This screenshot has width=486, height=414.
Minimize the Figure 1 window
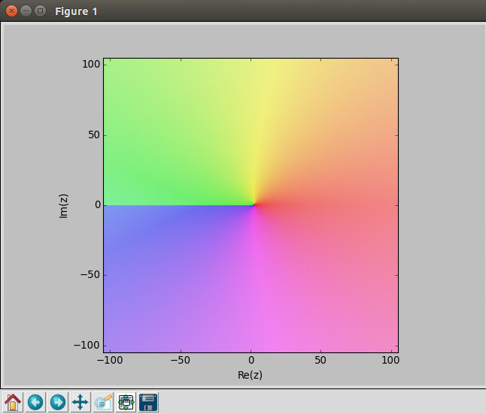coord(26,11)
